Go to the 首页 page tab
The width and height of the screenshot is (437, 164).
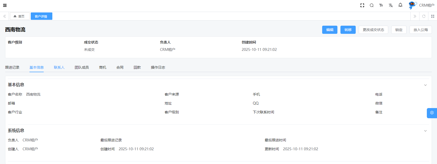pyautogui.click(x=20, y=16)
